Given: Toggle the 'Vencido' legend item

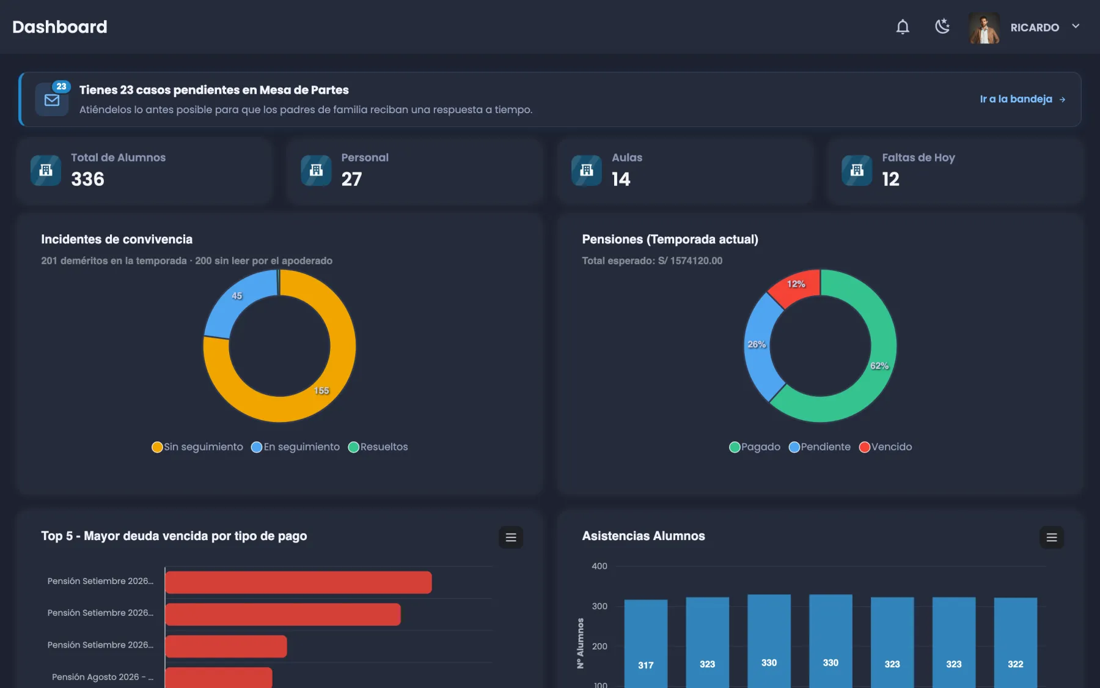Looking at the screenshot, I should pos(886,447).
